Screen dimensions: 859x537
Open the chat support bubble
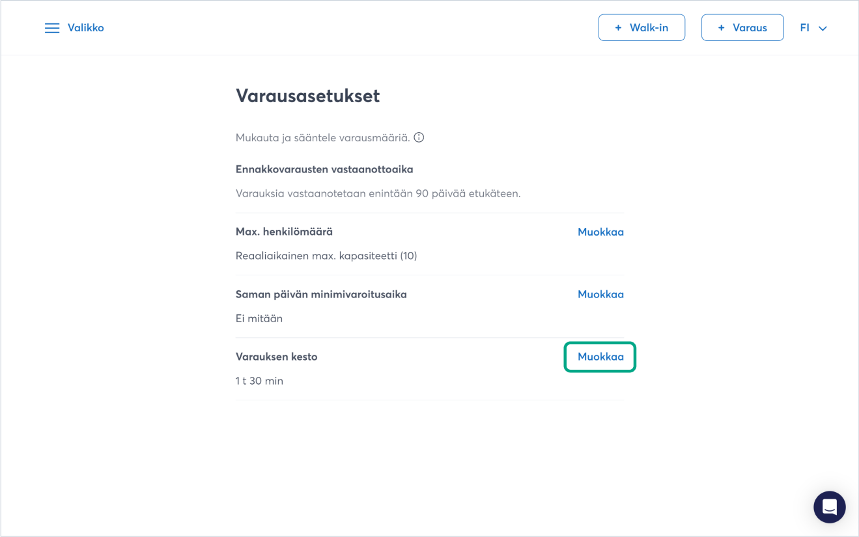[829, 507]
